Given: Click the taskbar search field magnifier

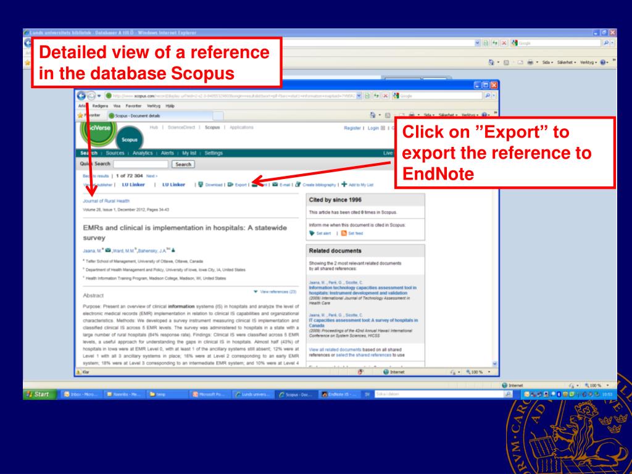Looking at the screenshot, I should tap(509, 394).
